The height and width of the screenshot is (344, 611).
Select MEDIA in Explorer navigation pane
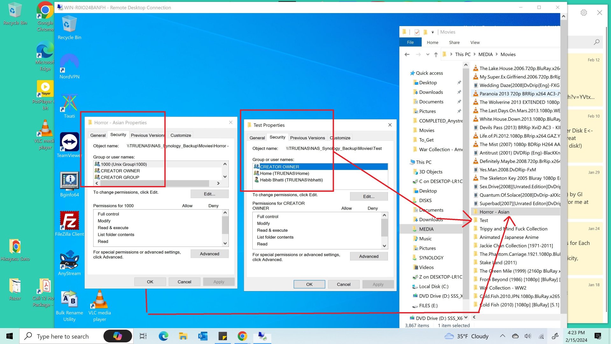click(426, 229)
